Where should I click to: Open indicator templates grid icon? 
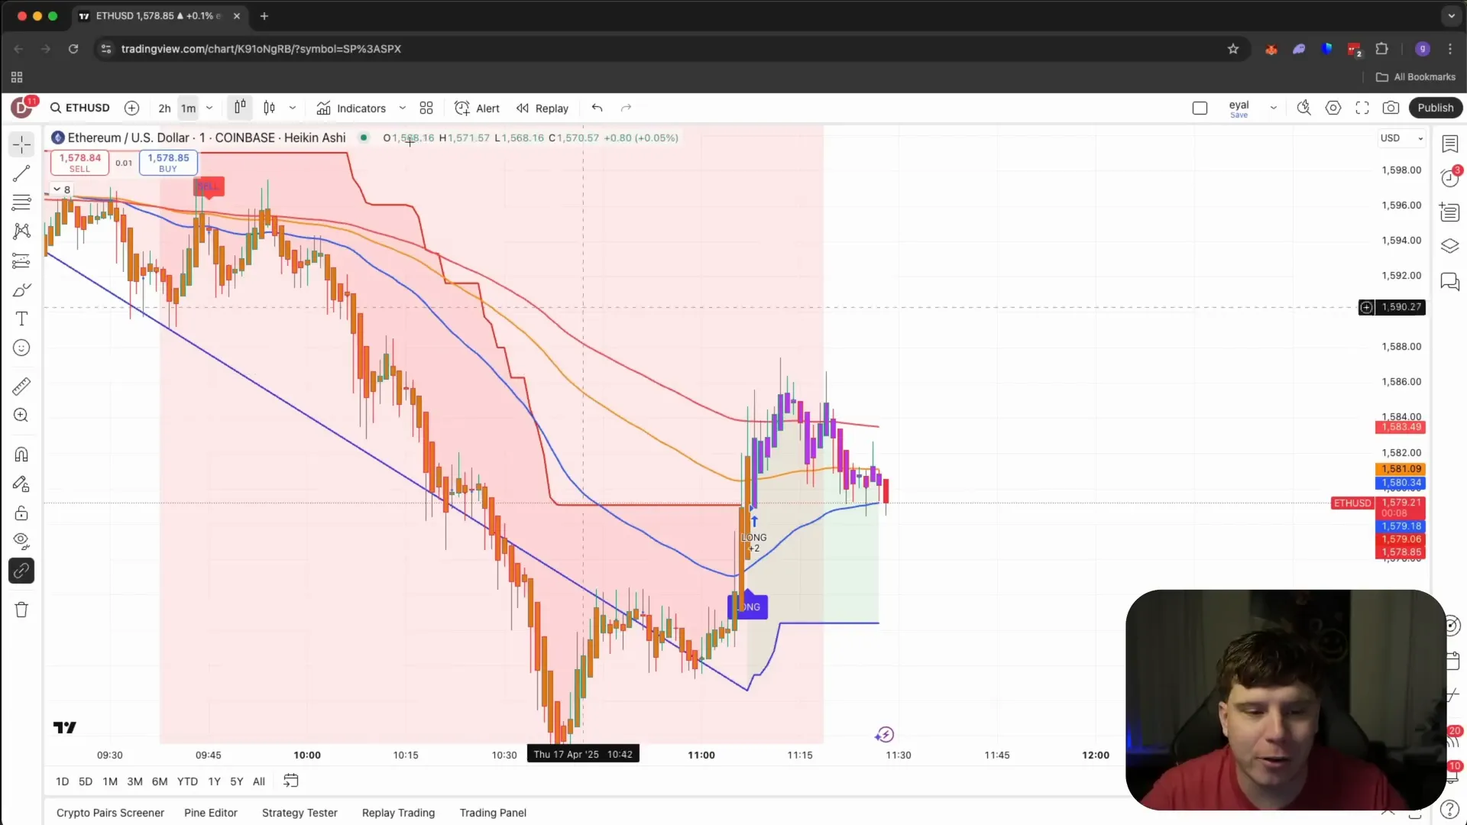[x=426, y=108]
